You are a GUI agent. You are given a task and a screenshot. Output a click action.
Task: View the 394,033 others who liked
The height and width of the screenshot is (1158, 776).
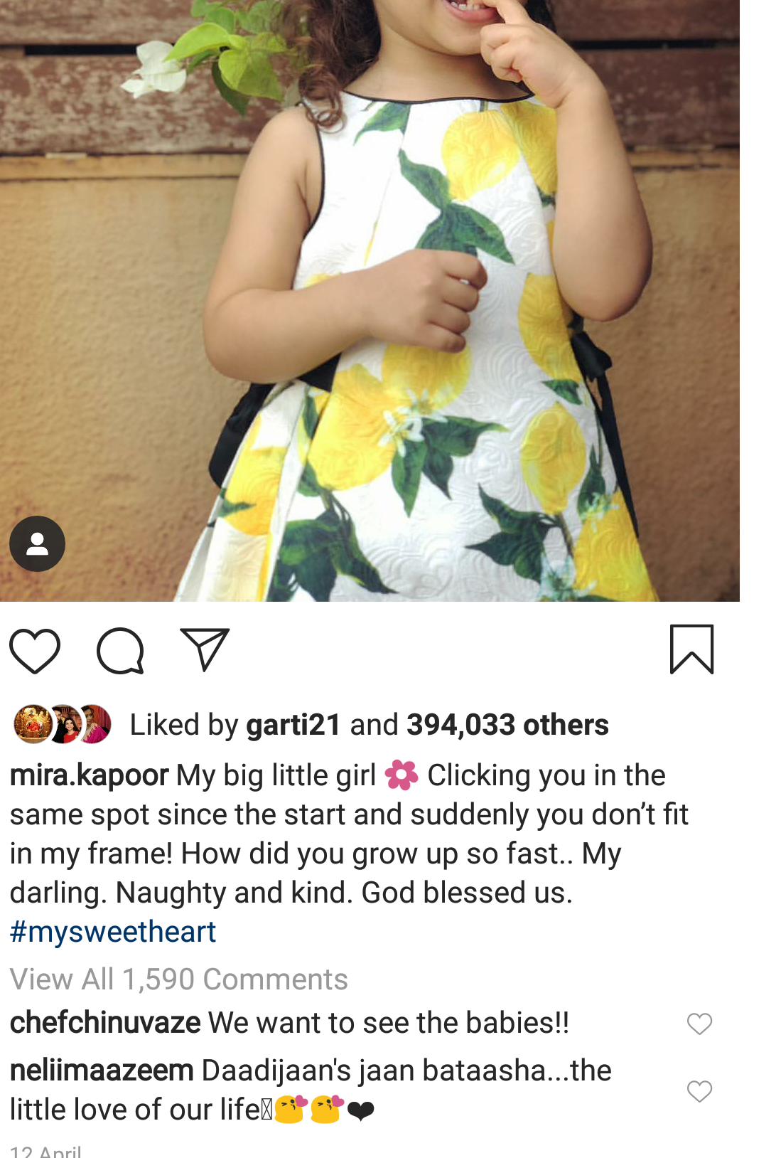tap(507, 725)
